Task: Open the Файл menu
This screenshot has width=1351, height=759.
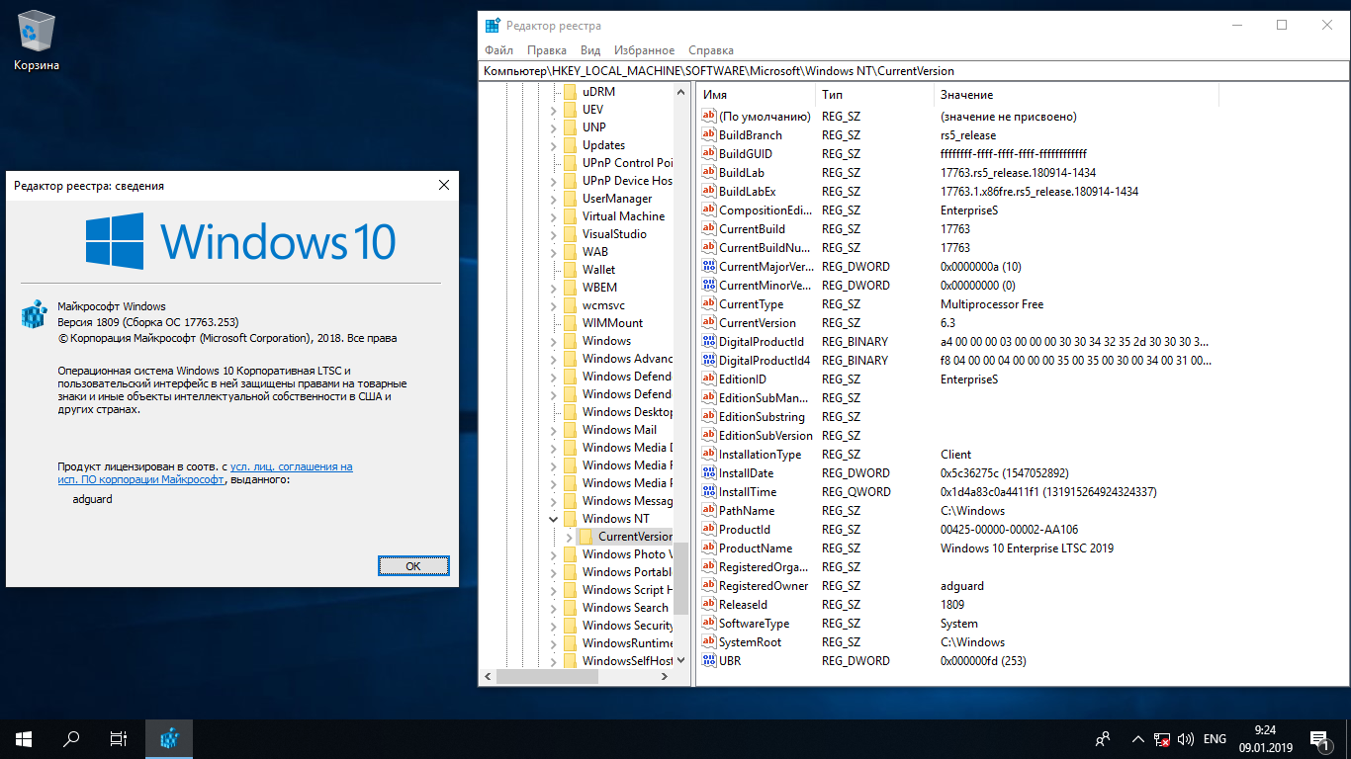Action: pyautogui.click(x=498, y=50)
